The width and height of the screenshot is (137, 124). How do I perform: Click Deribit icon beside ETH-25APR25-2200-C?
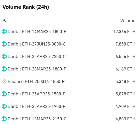point(4,56)
